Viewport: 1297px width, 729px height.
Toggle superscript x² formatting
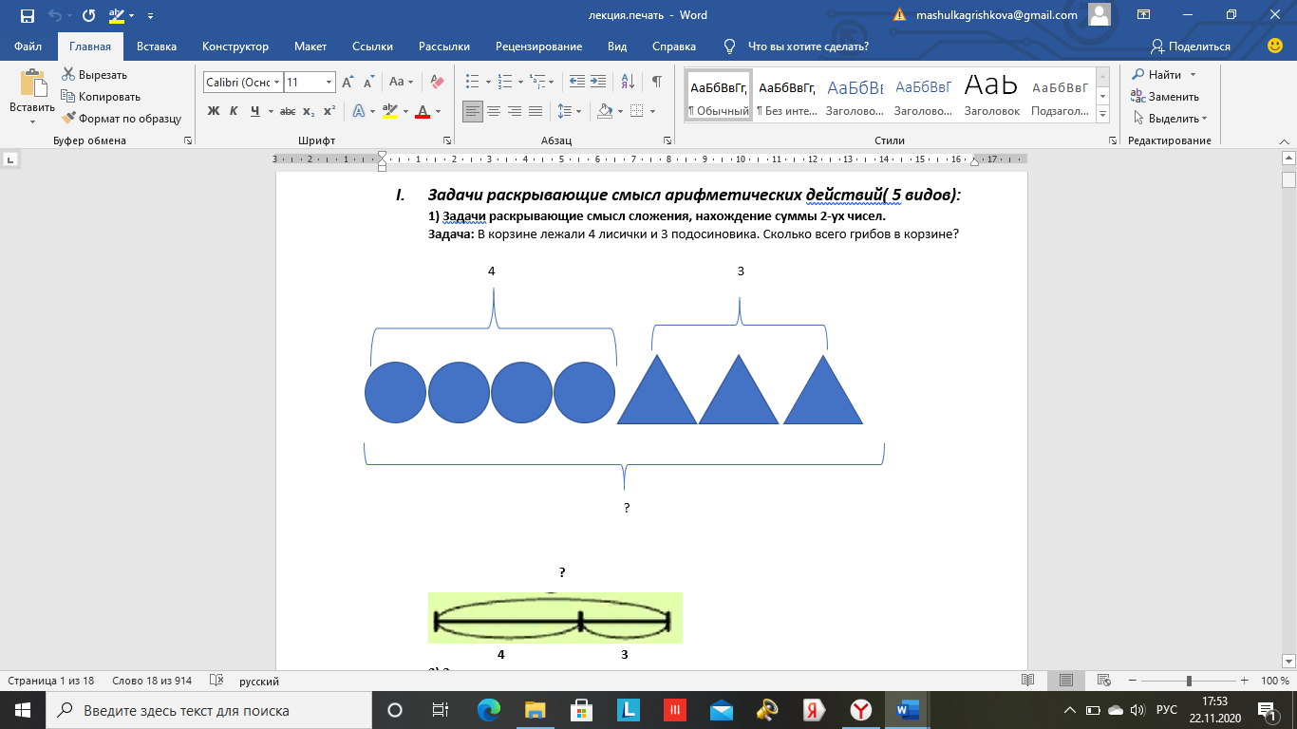[x=329, y=111]
